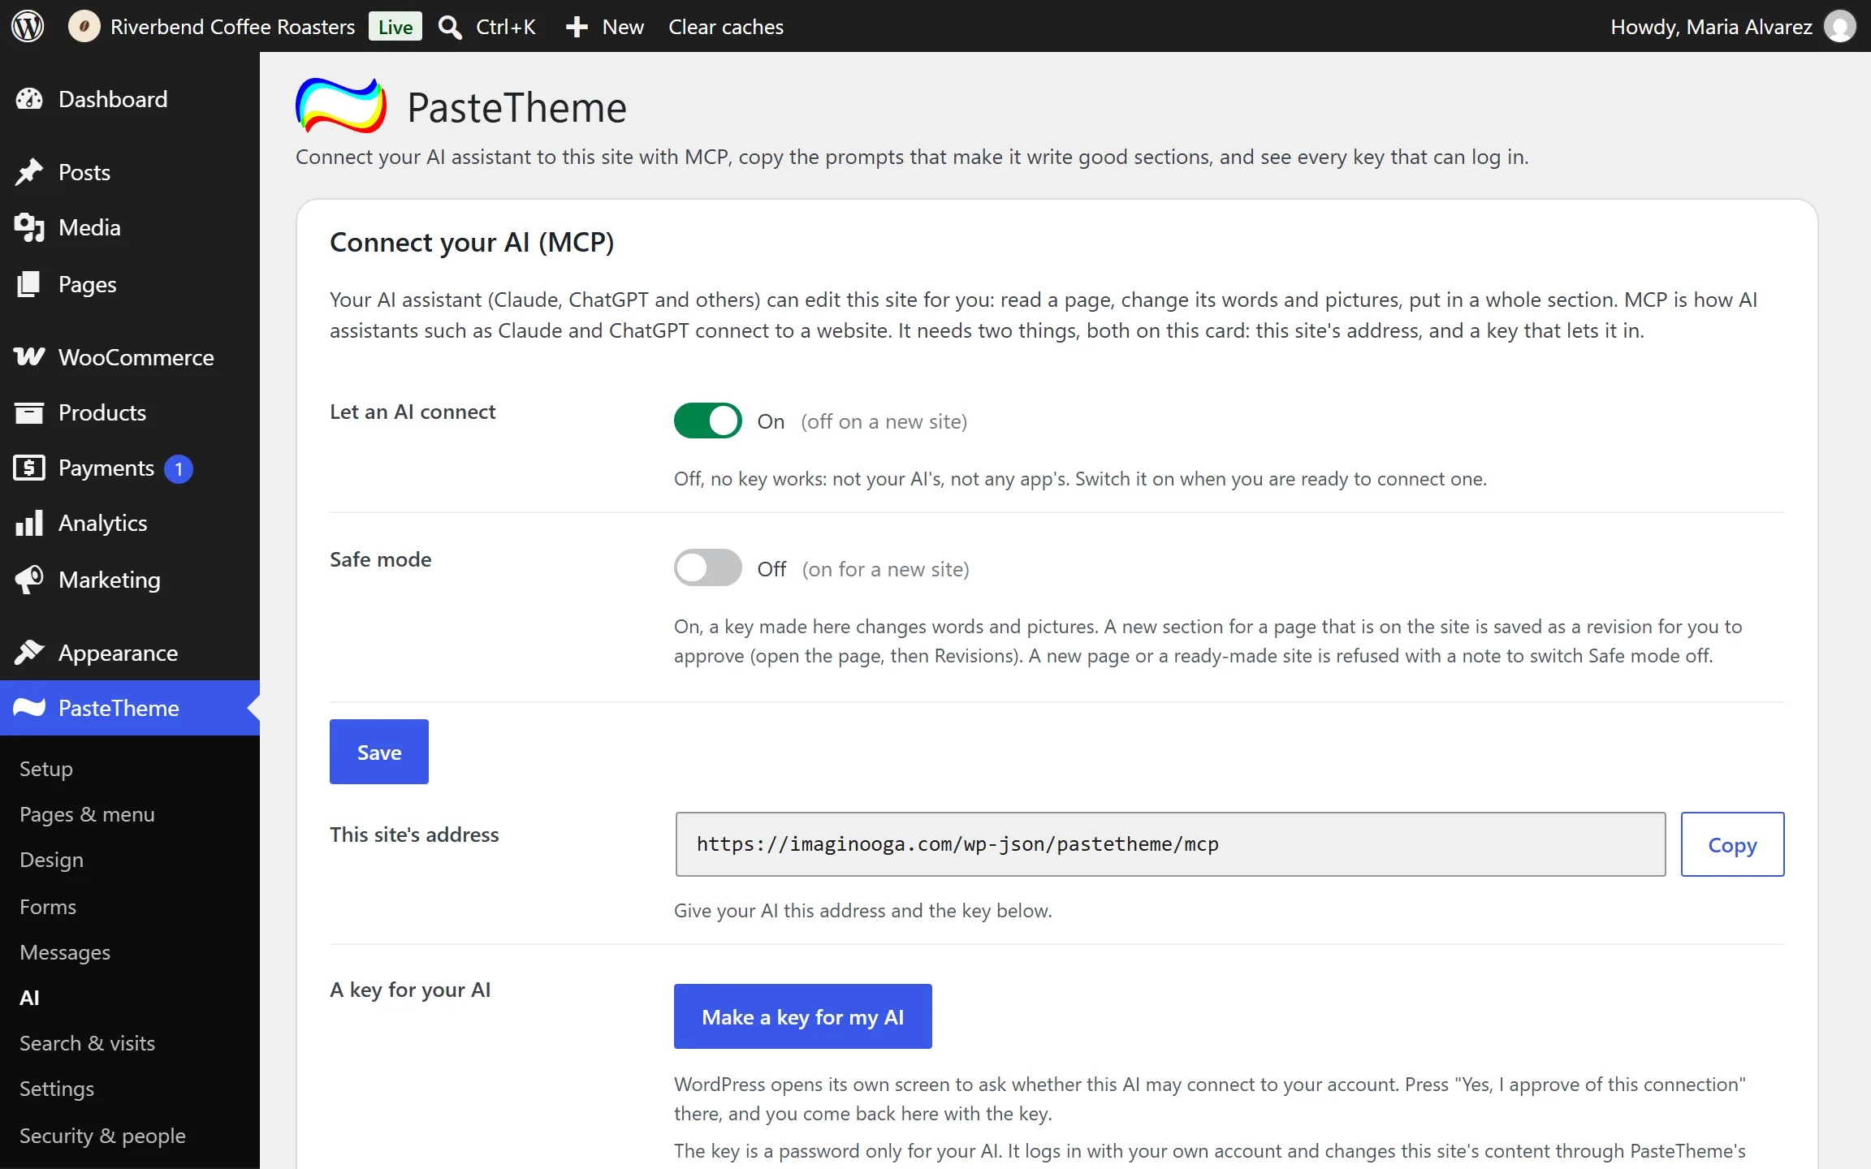Click the search magnifier icon
The width and height of the screenshot is (1871, 1169).
[x=450, y=27]
